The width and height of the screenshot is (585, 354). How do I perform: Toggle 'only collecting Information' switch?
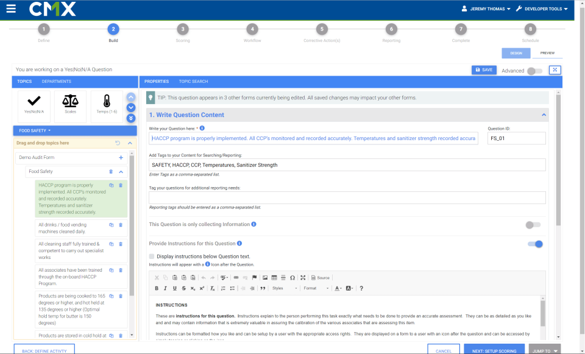point(533,225)
